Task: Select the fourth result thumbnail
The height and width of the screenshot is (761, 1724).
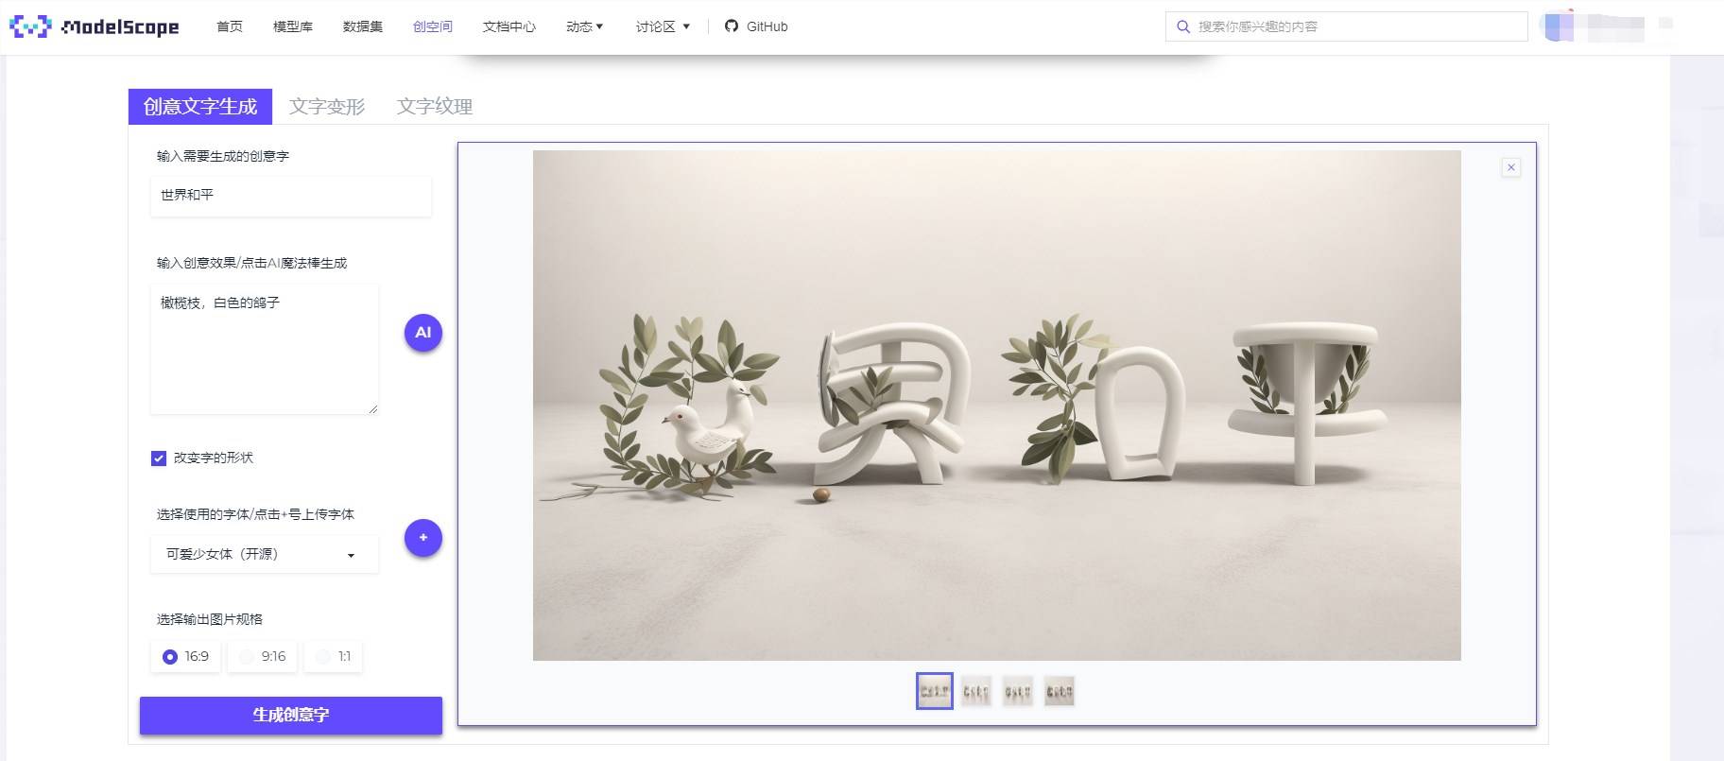Action: (x=1059, y=691)
